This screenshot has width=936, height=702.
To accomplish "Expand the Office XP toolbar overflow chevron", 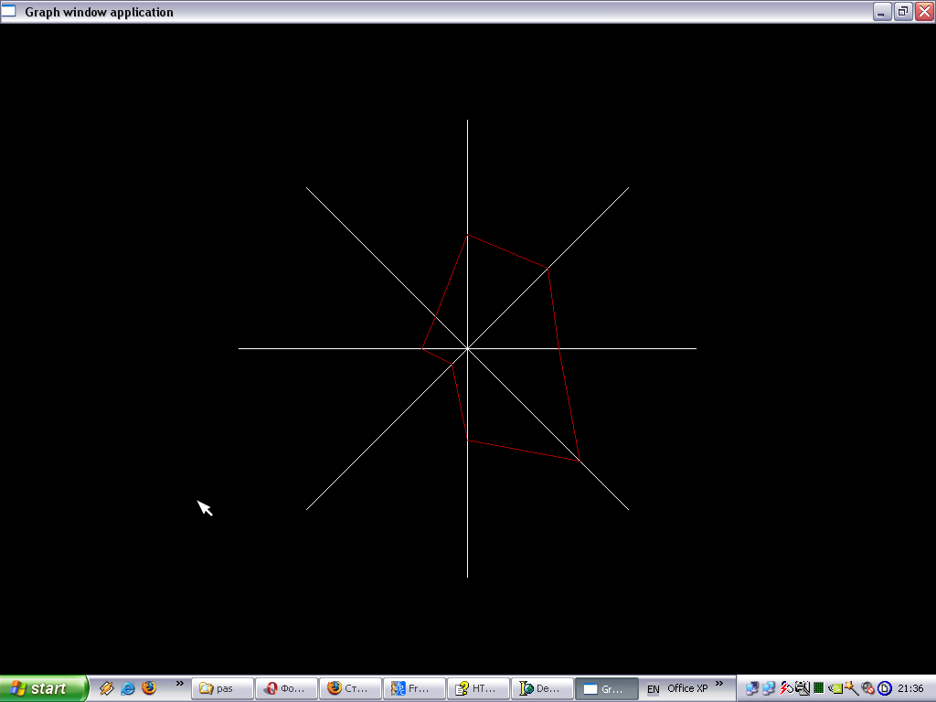I will [719, 683].
